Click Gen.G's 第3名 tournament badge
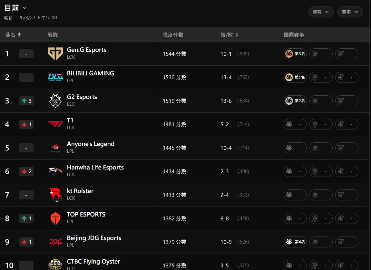This screenshot has height=270, width=371. click(295, 54)
